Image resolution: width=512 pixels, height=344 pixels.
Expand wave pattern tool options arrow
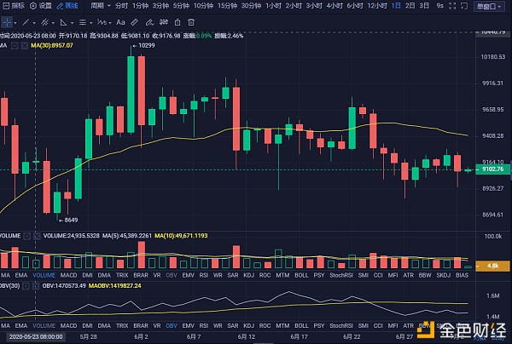110,23
